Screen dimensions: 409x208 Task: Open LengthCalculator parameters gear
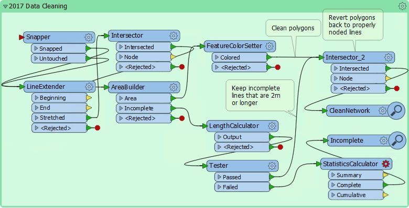[x=272, y=126]
